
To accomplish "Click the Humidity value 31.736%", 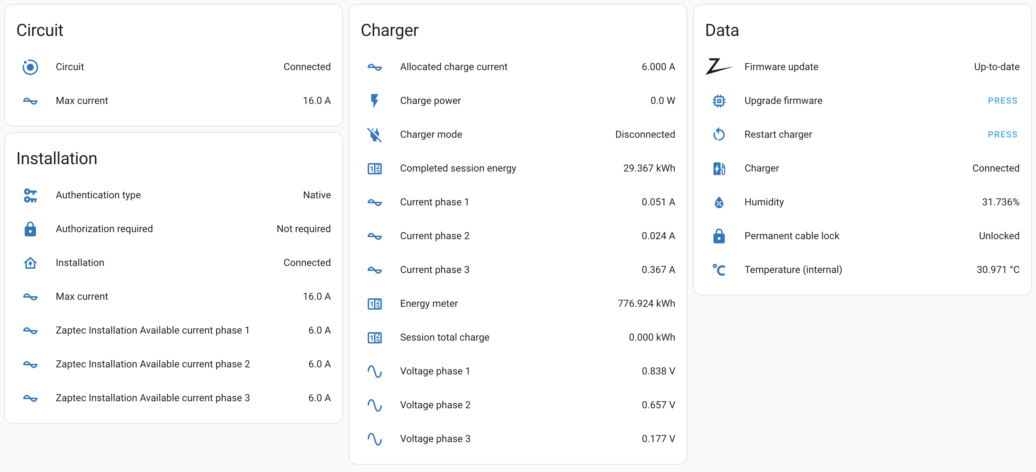I will 1000,202.
